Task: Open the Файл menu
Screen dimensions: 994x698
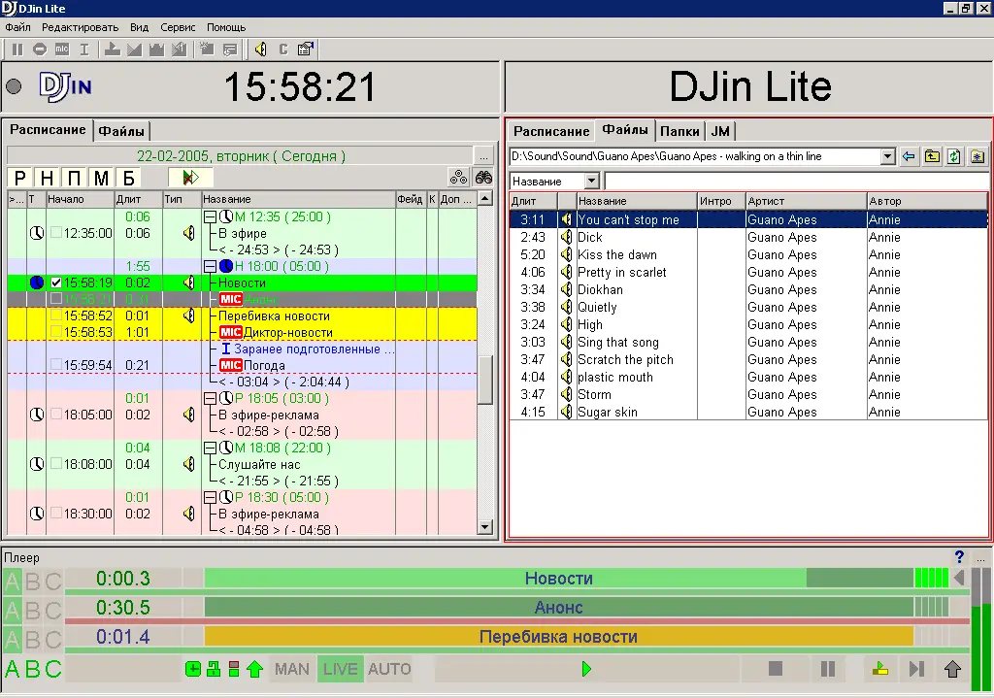Action: click(17, 27)
